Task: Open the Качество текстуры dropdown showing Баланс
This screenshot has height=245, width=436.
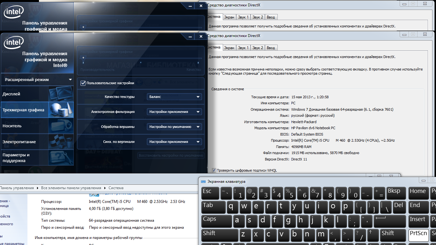Action: point(174,97)
